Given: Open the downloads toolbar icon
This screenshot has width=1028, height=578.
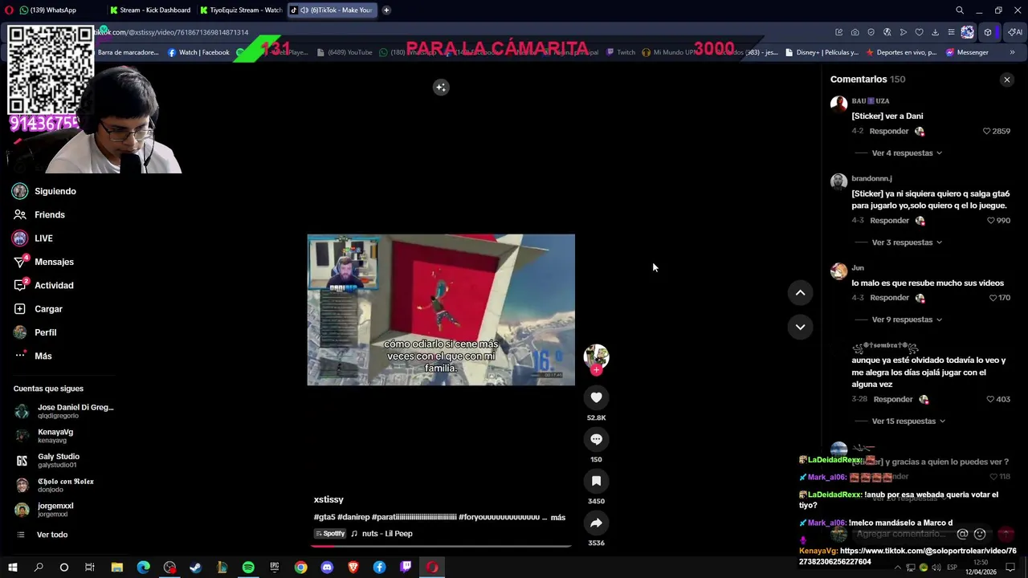Looking at the screenshot, I should tap(936, 32).
